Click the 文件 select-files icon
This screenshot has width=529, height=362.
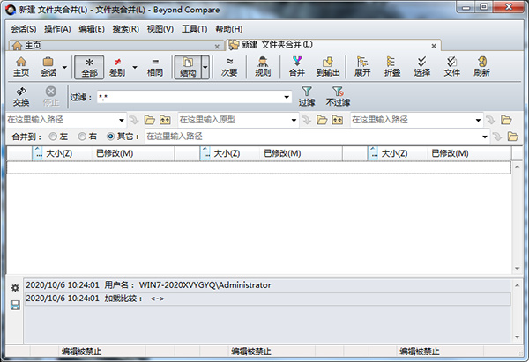(451, 67)
